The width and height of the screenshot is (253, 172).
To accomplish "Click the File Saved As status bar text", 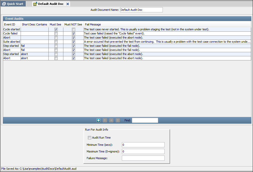I will (x=39, y=169).
